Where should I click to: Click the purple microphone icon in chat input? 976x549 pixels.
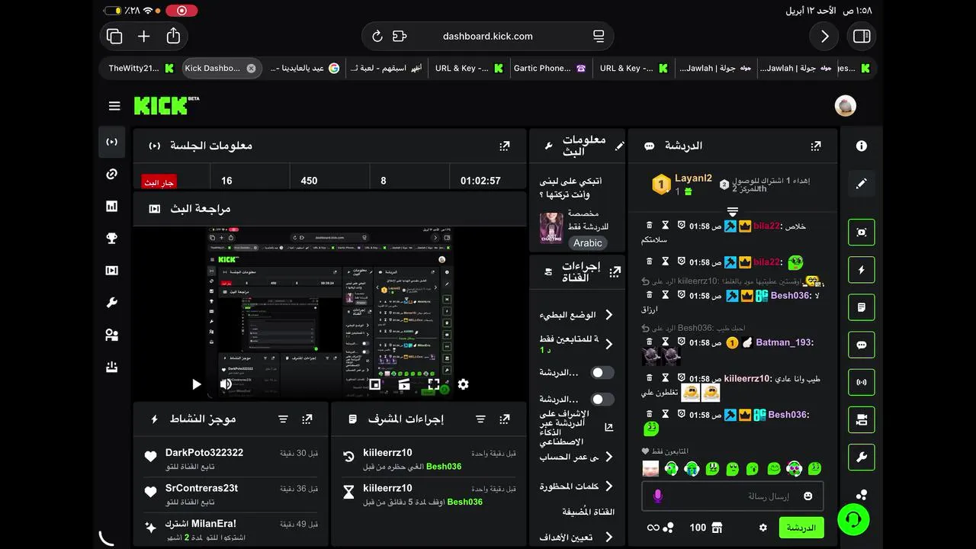(x=657, y=496)
